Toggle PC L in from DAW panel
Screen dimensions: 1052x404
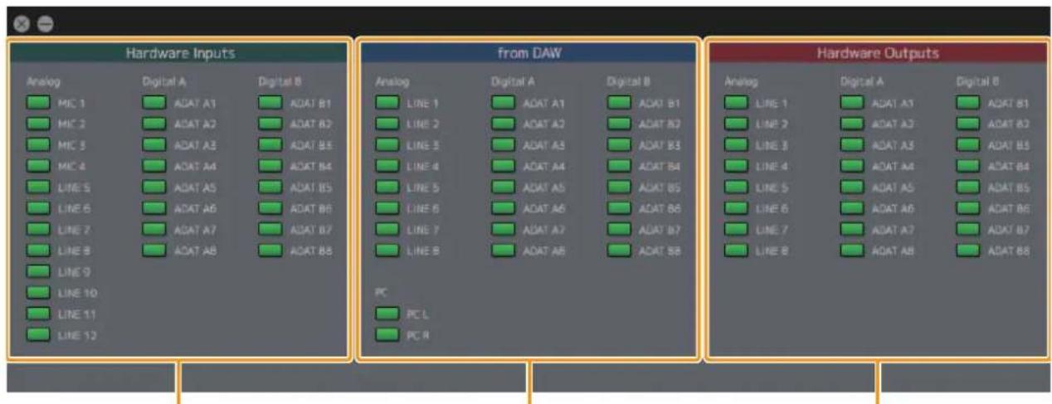tap(387, 314)
